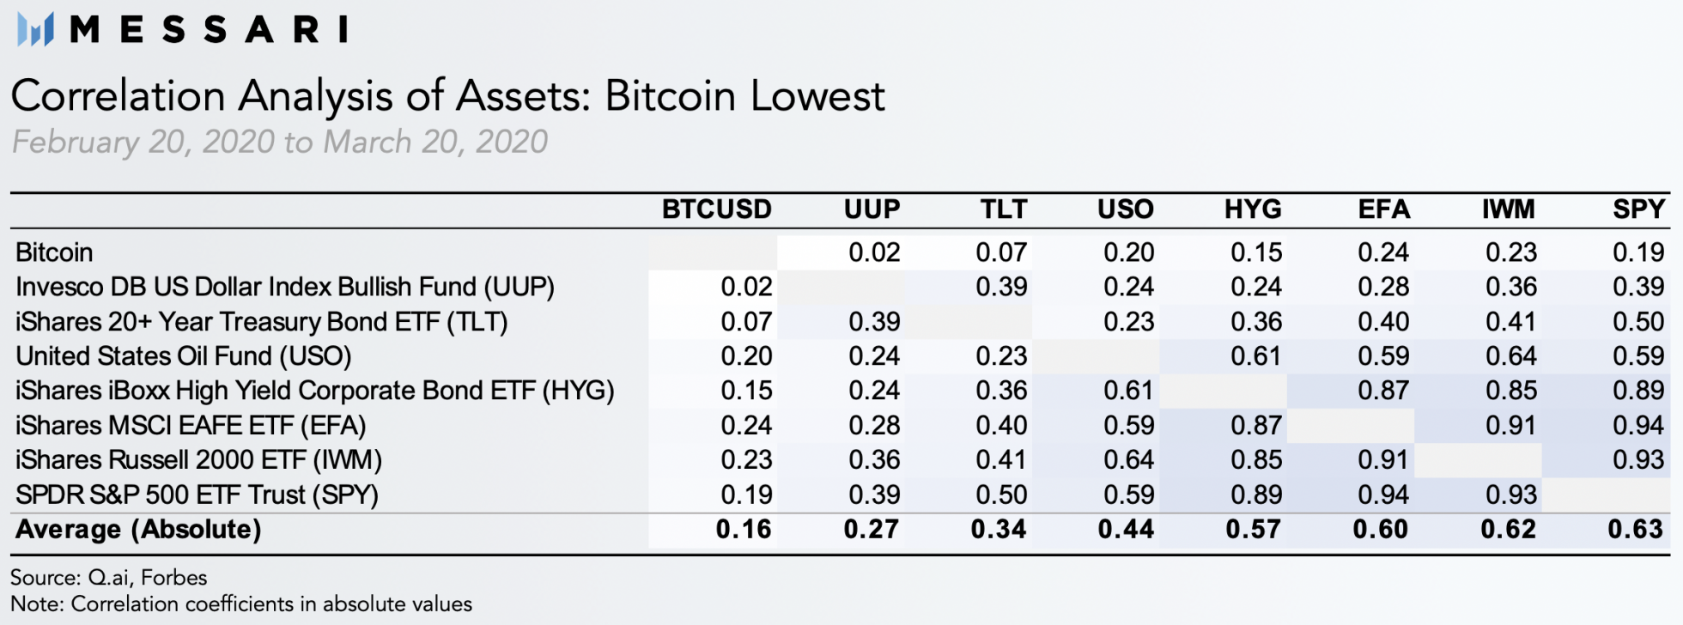Click the Messari logo icon
This screenshot has width=1683, height=625.
35,30
